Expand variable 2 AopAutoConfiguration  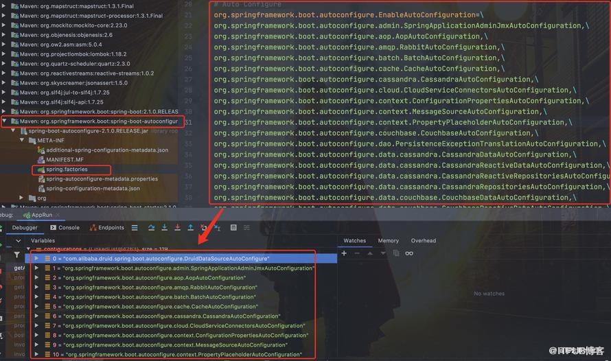[x=36, y=278]
